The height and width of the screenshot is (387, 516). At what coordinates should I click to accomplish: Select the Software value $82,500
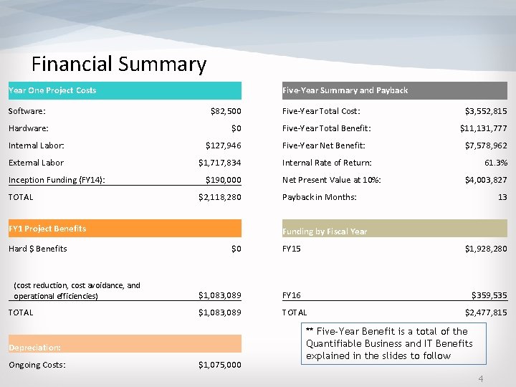click(x=226, y=111)
